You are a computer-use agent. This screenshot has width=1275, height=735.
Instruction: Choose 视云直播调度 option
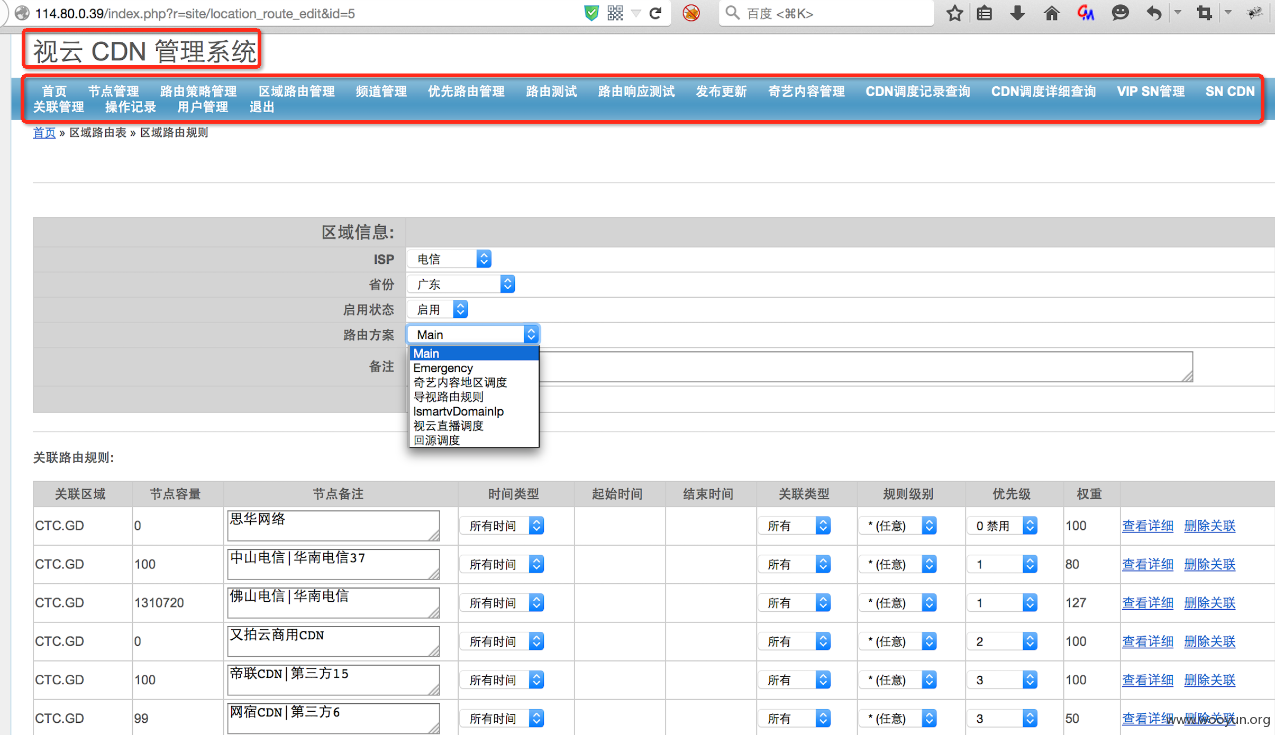click(x=474, y=426)
